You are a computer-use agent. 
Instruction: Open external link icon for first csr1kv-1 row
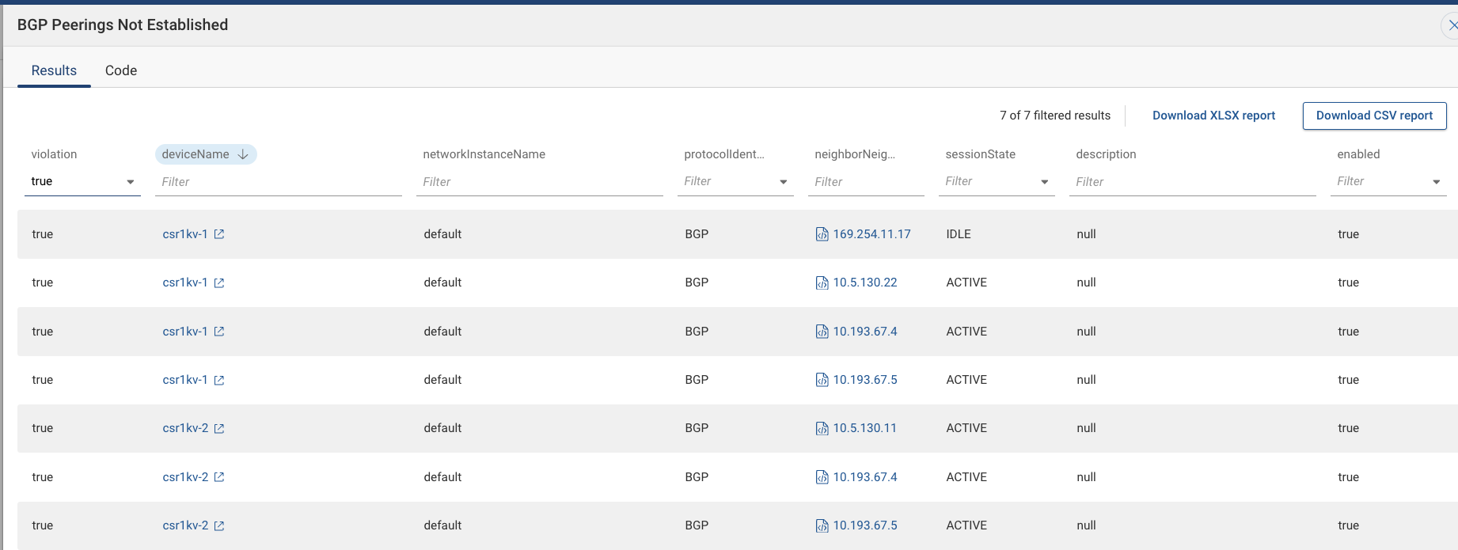(219, 234)
